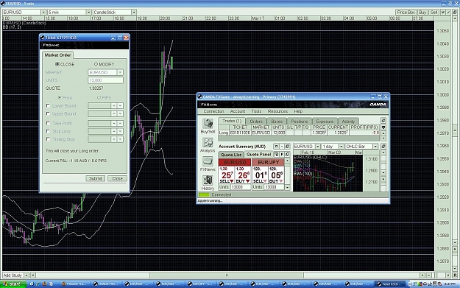Click the minus zoom icon at the chart bottom
The width and height of the screenshot is (460, 288).
point(428,275)
